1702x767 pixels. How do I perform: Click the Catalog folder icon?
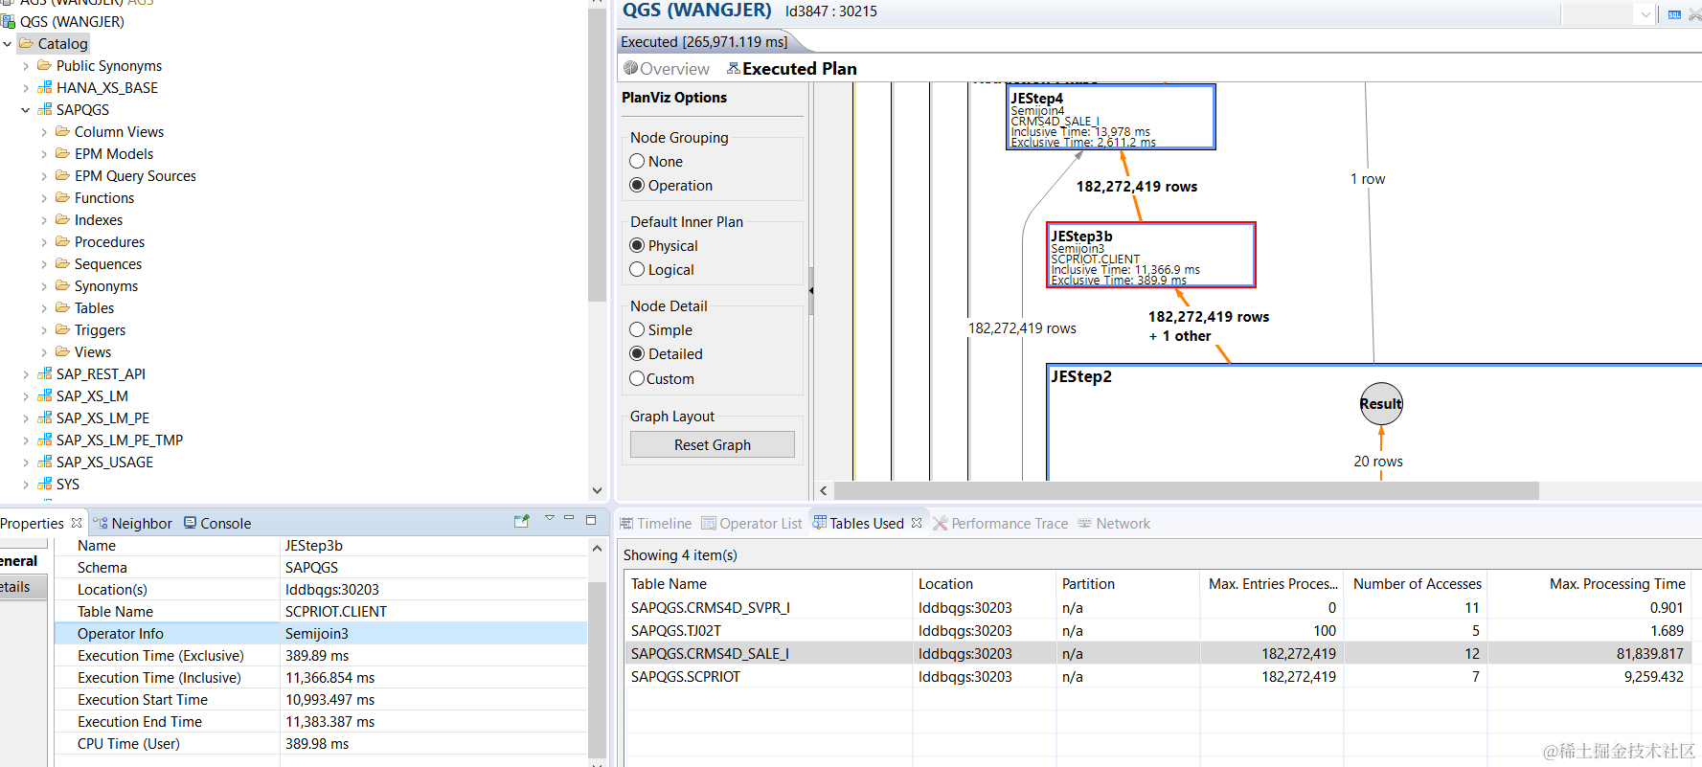point(26,43)
